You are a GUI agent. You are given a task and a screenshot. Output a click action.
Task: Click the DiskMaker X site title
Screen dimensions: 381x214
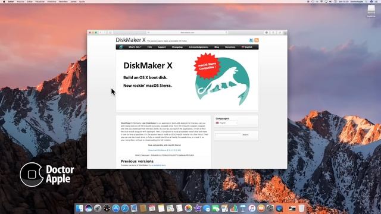click(x=131, y=40)
